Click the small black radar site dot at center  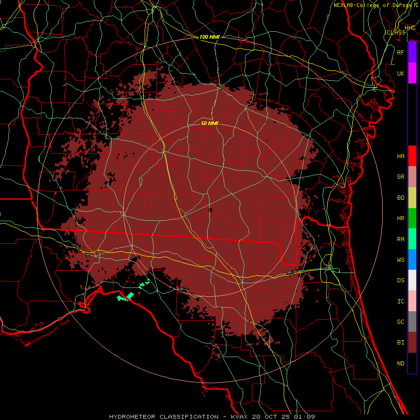point(210,210)
